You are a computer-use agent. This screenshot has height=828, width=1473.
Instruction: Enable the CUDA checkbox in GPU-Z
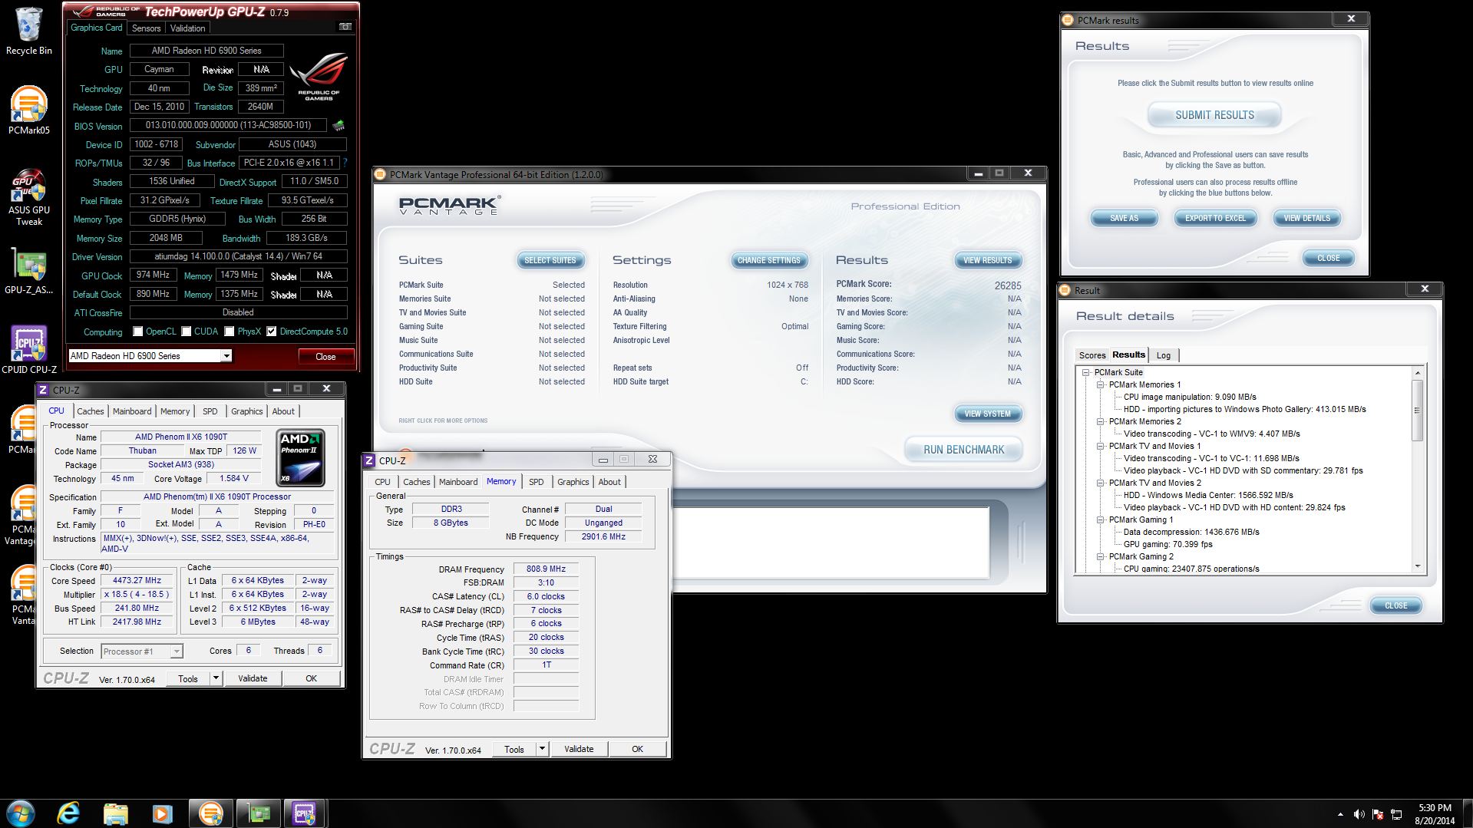(x=186, y=332)
